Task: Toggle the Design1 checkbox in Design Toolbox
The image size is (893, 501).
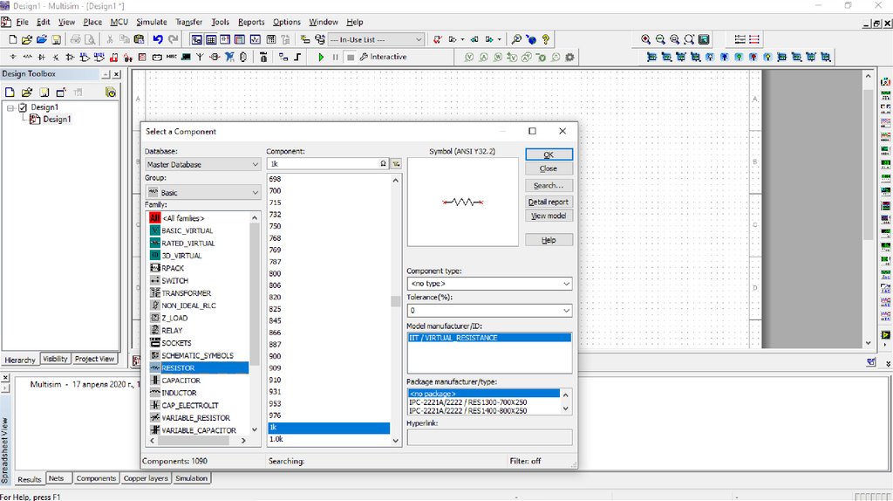Action: pyautogui.click(x=24, y=107)
